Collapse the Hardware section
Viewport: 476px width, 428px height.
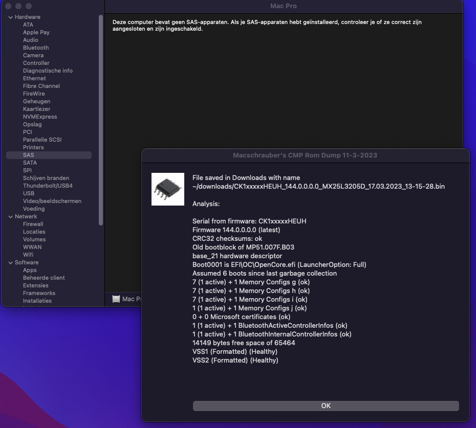(11, 17)
